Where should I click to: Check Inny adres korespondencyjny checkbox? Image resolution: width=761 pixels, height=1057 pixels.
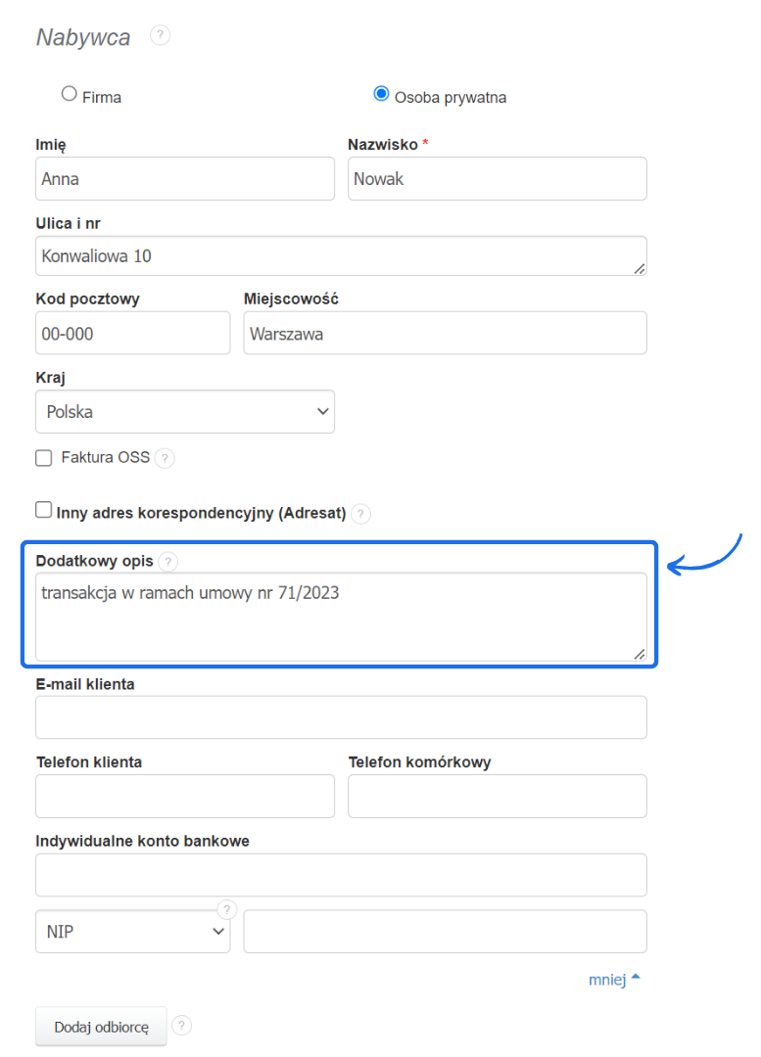click(44, 510)
